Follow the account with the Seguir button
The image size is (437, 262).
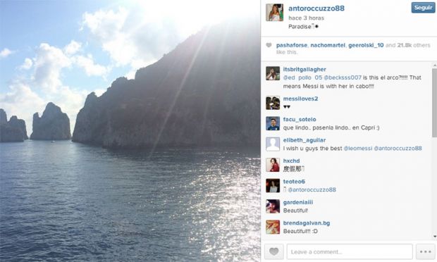[x=423, y=8]
